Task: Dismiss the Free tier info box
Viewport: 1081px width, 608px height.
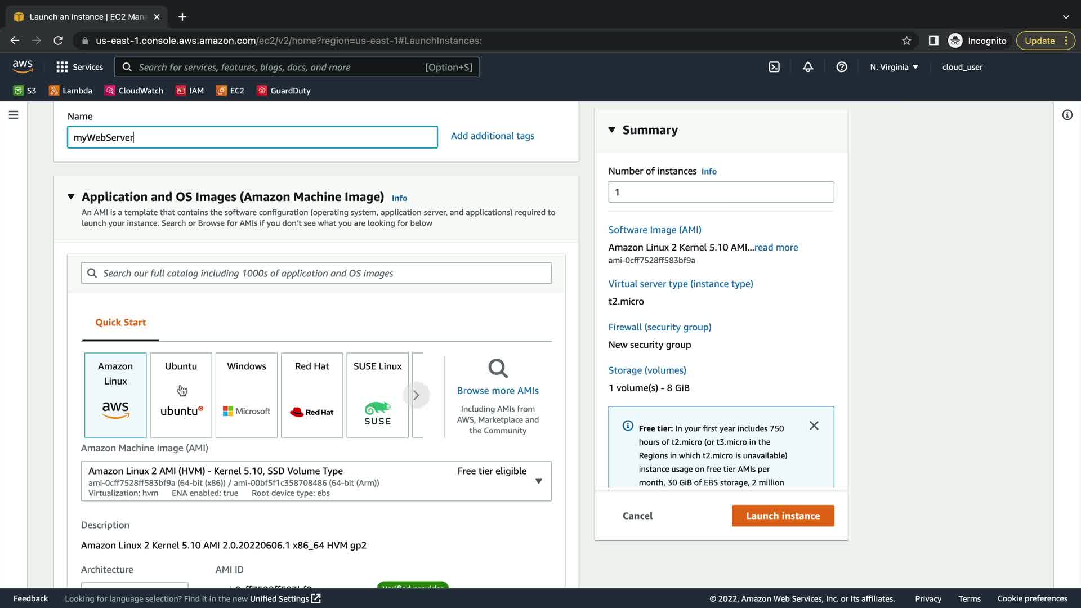Action: (x=814, y=426)
